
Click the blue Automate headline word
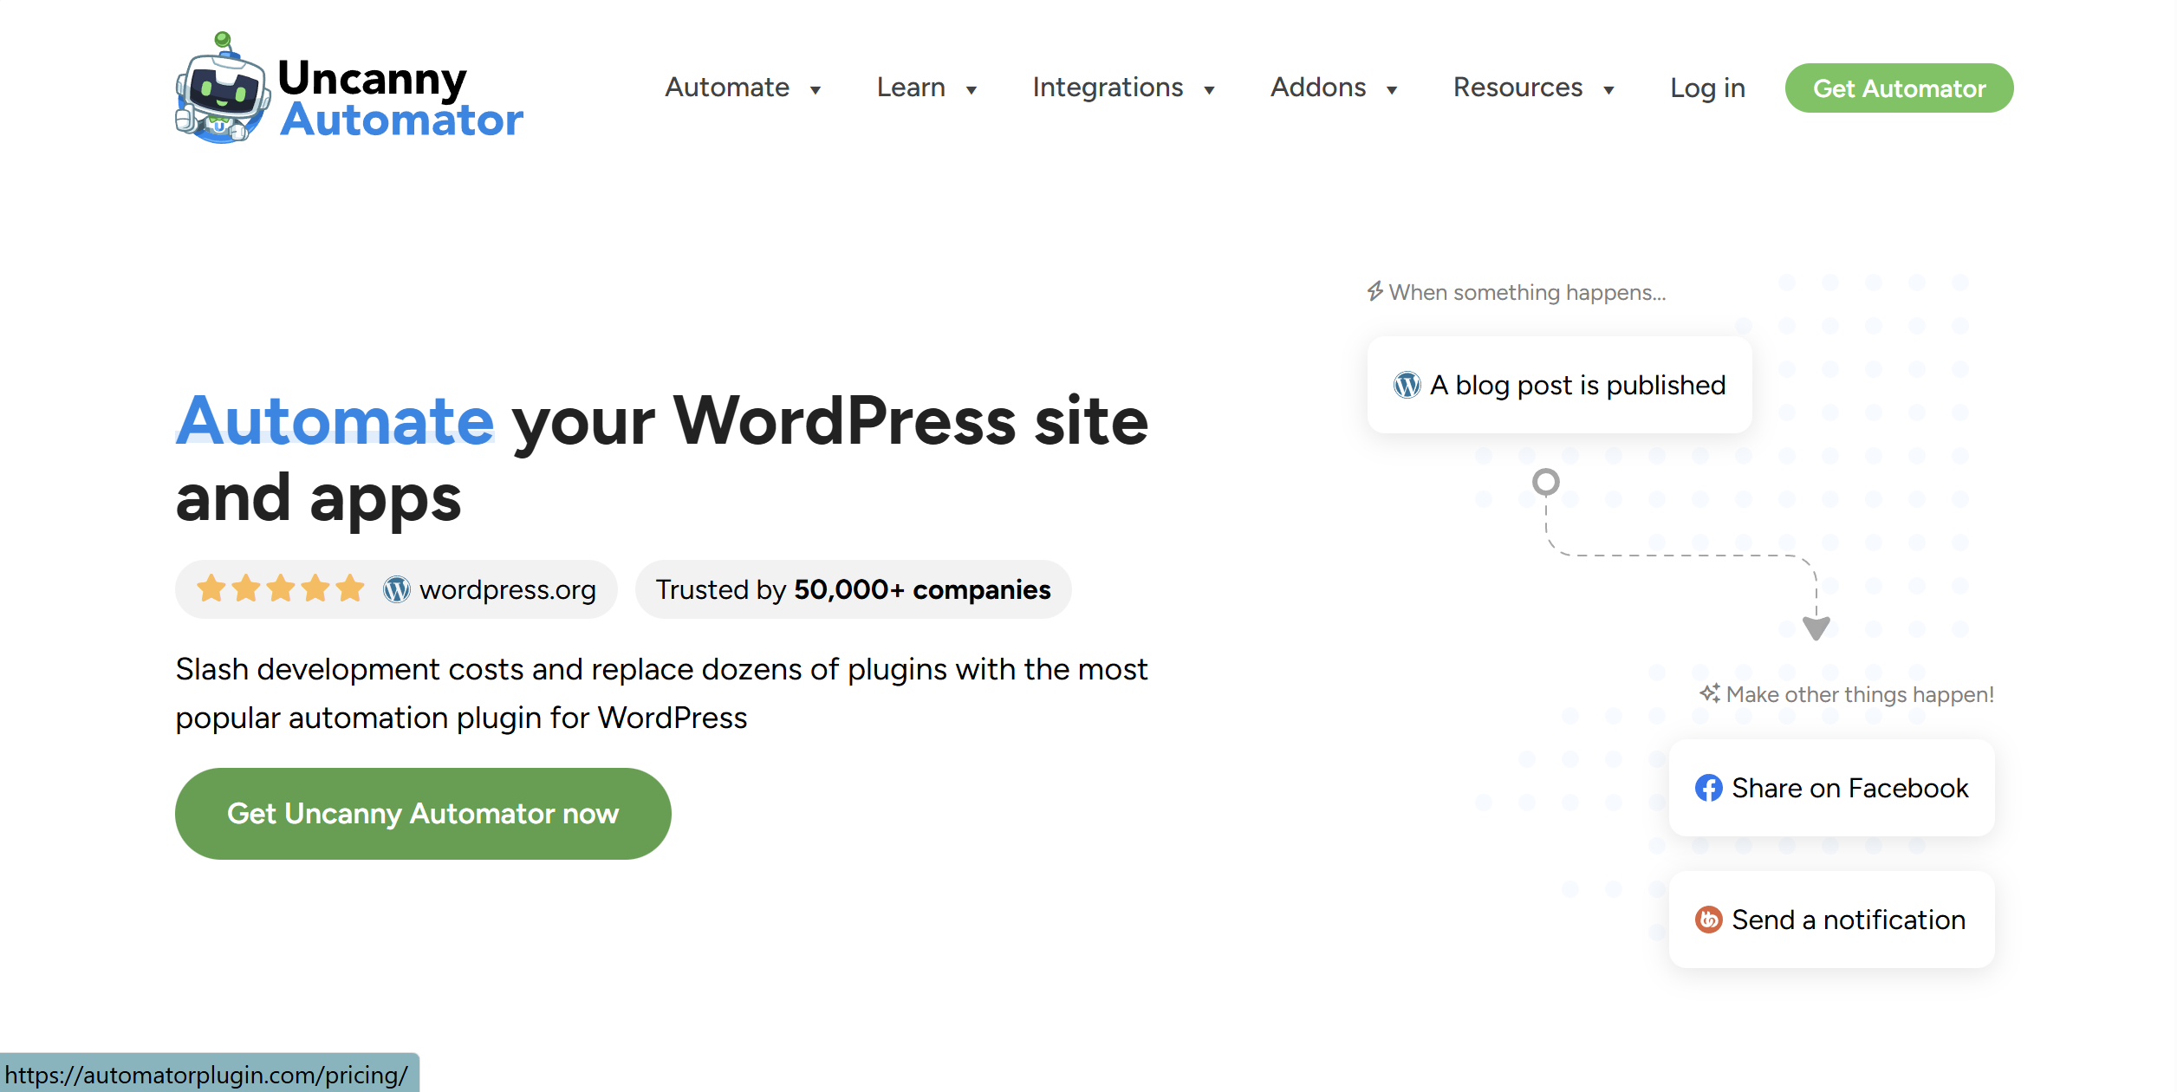335,421
